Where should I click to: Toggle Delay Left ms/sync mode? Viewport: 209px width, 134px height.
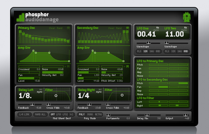(x=39, y=91)
